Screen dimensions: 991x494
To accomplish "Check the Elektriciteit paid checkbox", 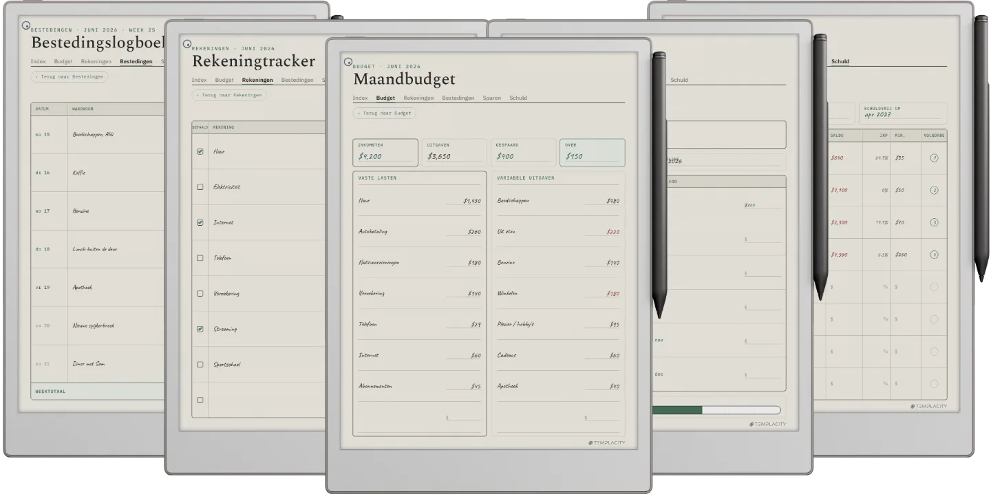I will click(x=200, y=187).
